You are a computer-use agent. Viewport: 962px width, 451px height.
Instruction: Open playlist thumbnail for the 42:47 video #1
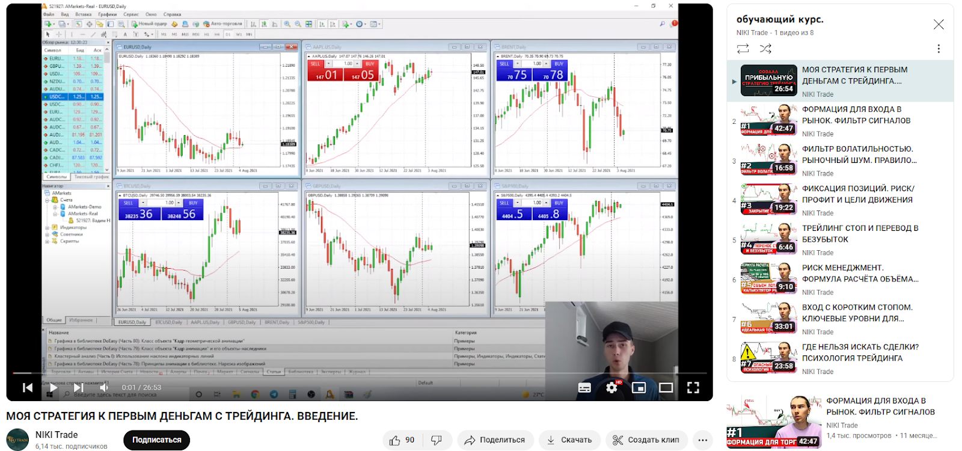coord(769,120)
